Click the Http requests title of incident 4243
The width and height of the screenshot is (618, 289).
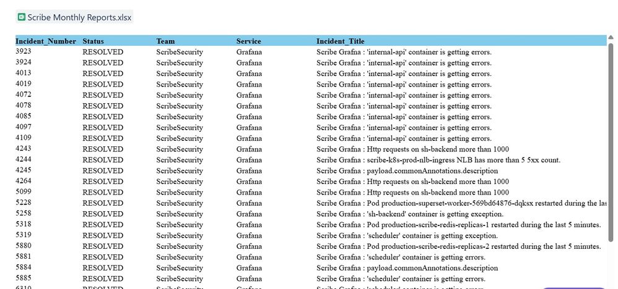[x=412, y=149]
